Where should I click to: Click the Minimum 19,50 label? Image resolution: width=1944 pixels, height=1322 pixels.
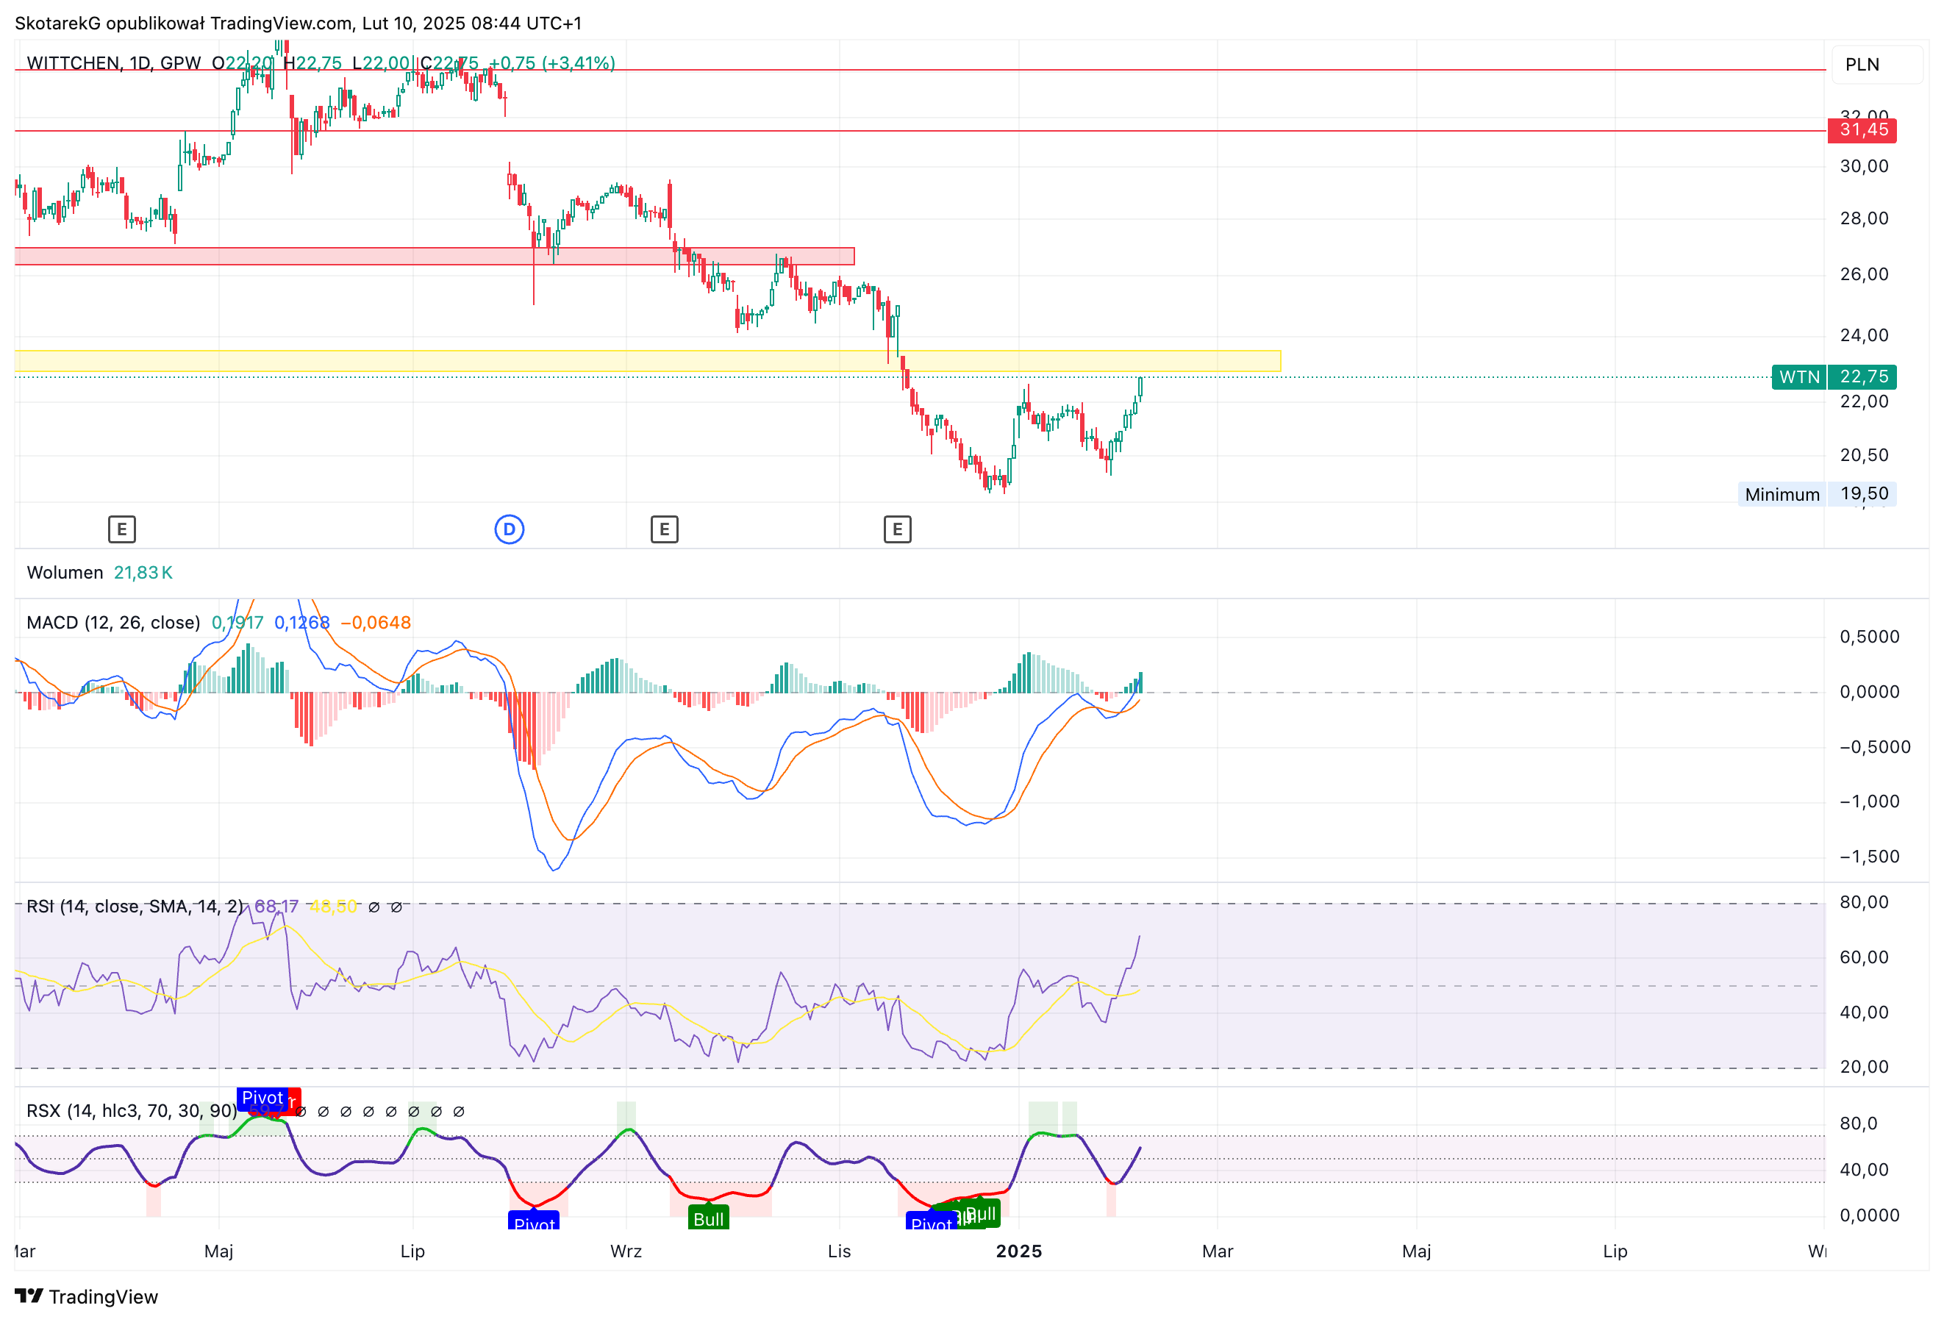1816,495
